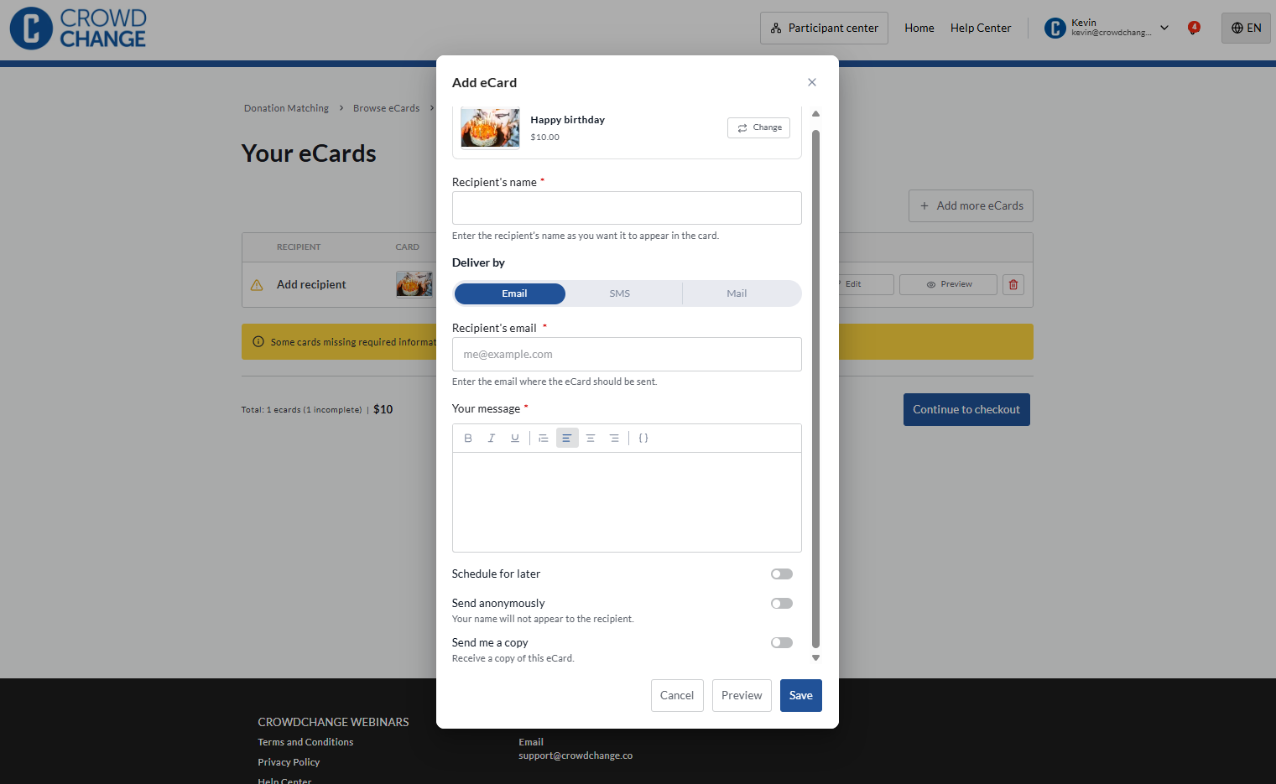Click the red notification bell badge

coord(1194,28)
